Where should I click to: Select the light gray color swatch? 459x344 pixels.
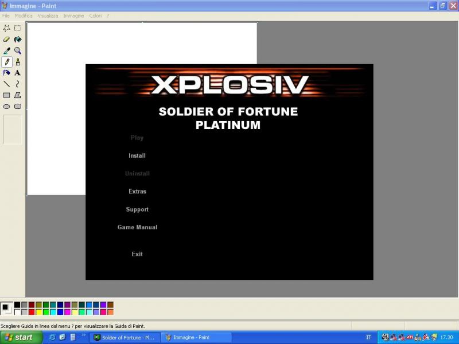[x=25, y=312]
